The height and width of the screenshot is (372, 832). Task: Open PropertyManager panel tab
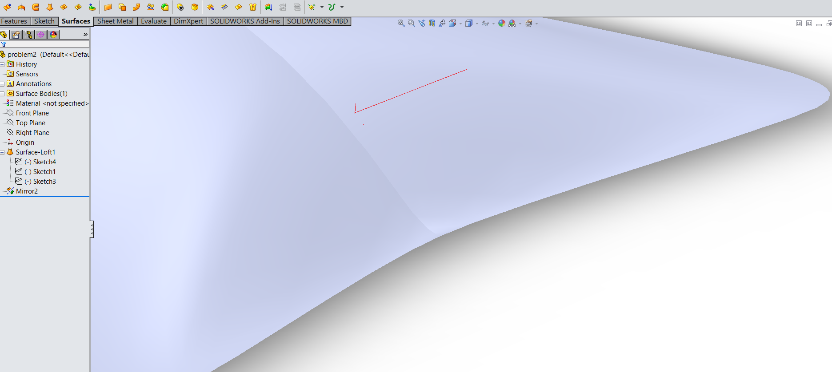[x=16, y=35]
